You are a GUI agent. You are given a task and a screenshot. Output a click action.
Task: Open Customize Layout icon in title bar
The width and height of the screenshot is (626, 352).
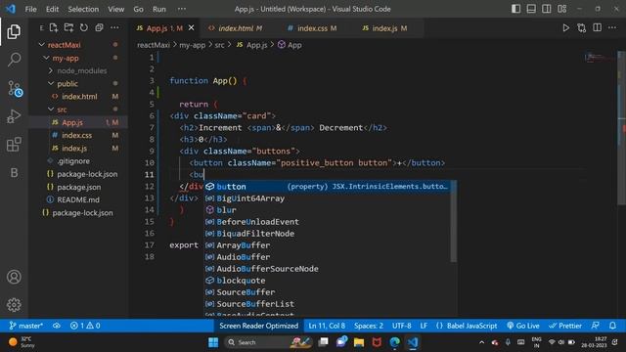pos(562,9)
